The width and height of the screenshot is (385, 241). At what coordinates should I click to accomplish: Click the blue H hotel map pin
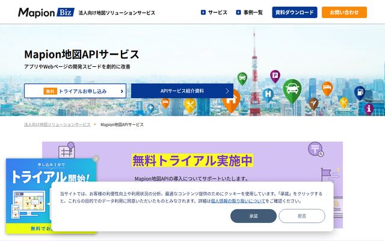pyautogui.click(x=268, y=95)
